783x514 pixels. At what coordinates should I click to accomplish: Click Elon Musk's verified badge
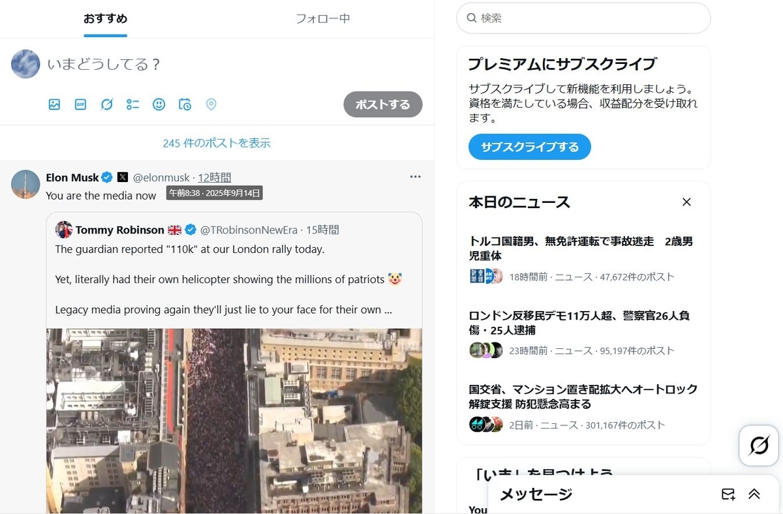pos(107,177)
